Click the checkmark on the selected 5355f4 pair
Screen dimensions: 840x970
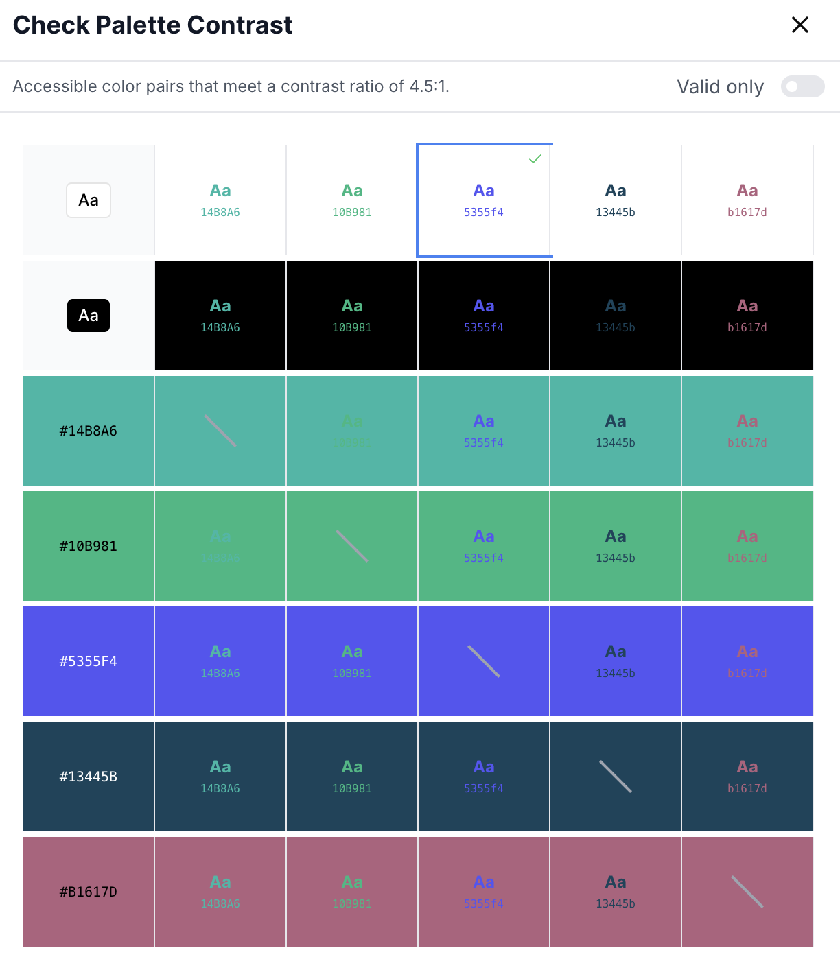(535, 158)
